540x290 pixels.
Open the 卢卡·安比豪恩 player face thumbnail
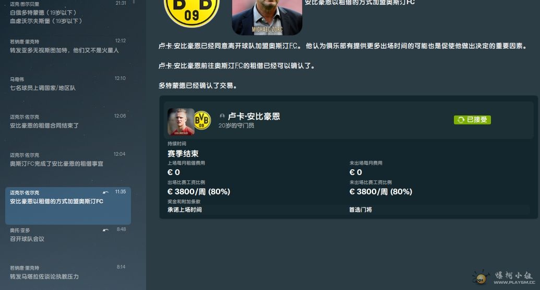(181, 122)
